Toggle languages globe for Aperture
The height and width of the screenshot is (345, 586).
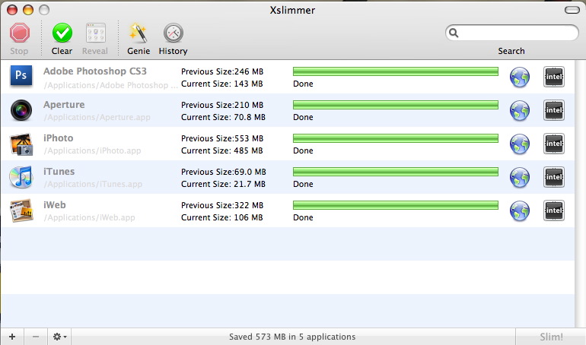coord(520,111)
